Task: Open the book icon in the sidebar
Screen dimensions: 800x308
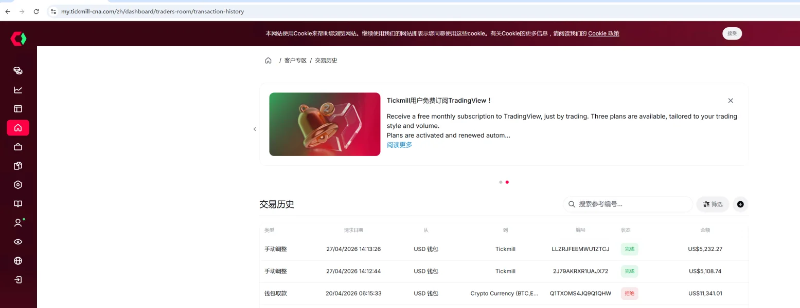Action: click(x=18, y=204)
